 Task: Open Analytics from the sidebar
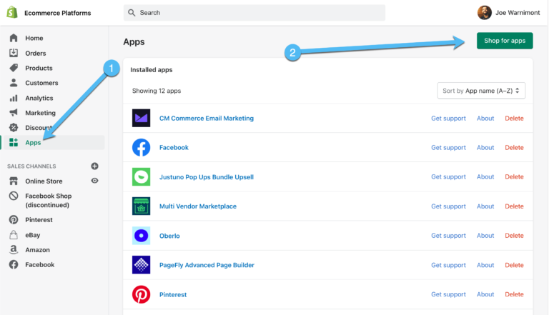coord(39,98)
